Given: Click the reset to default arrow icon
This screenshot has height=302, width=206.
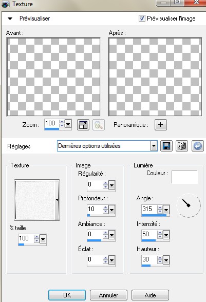Looking at the screenshot, I should point(197,146).
